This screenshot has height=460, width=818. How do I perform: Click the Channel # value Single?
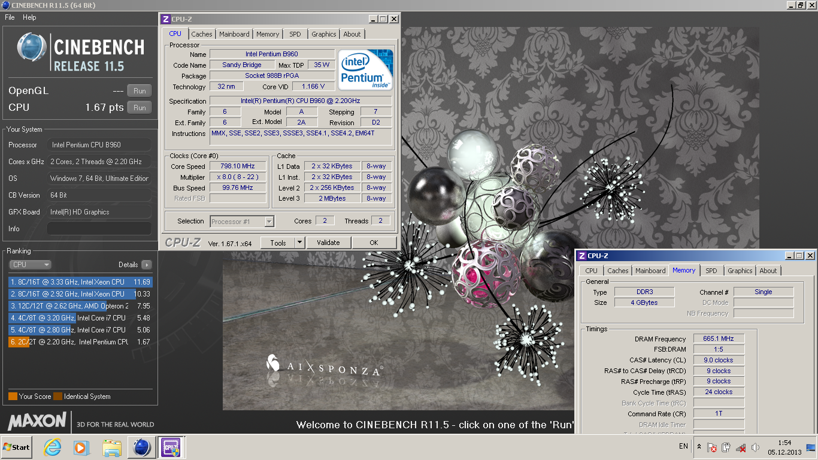764,292
